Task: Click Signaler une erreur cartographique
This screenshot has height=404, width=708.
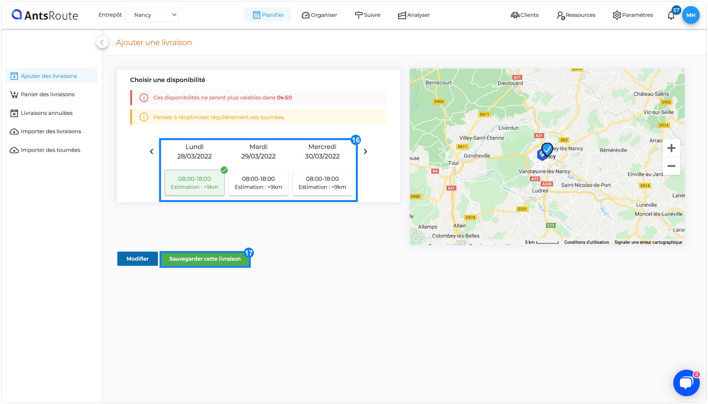Action: point(648,242)
